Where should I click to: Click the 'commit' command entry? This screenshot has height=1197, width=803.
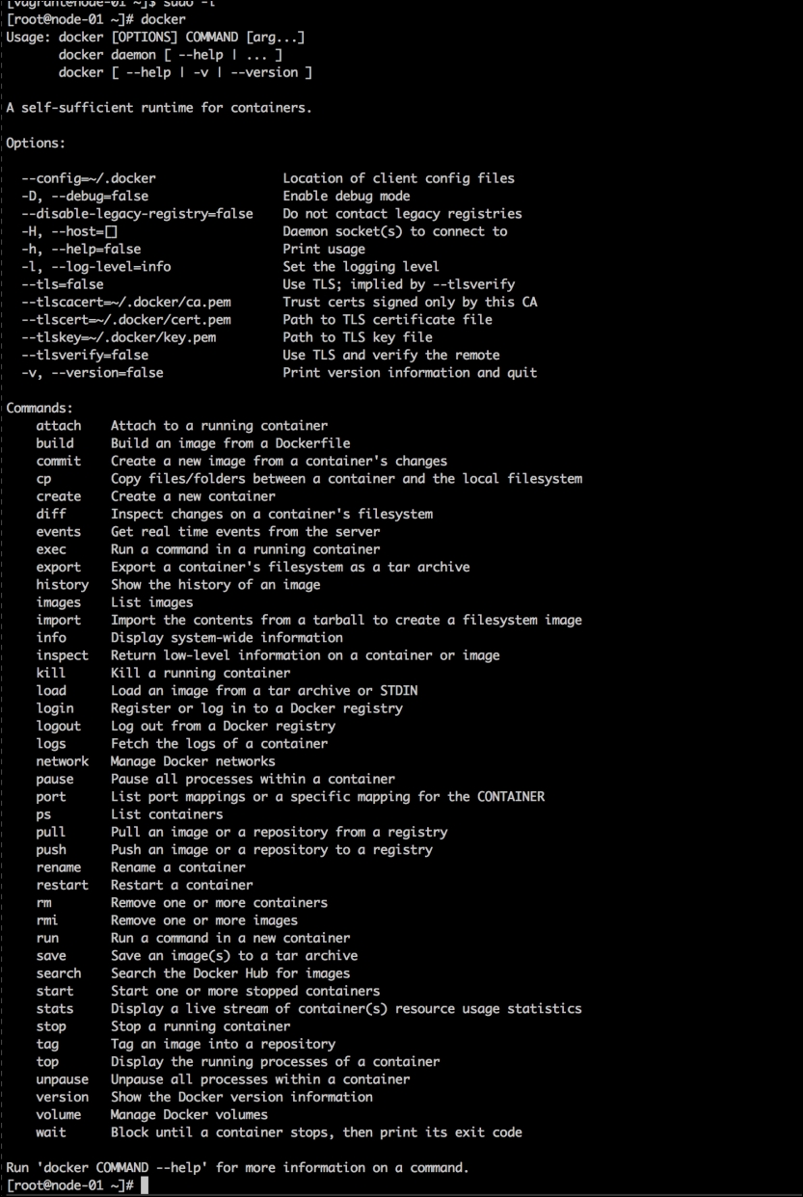(x=59, y=461)
